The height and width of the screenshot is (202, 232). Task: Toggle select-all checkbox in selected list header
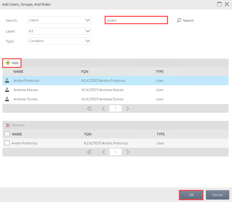(x=7, y=134)
